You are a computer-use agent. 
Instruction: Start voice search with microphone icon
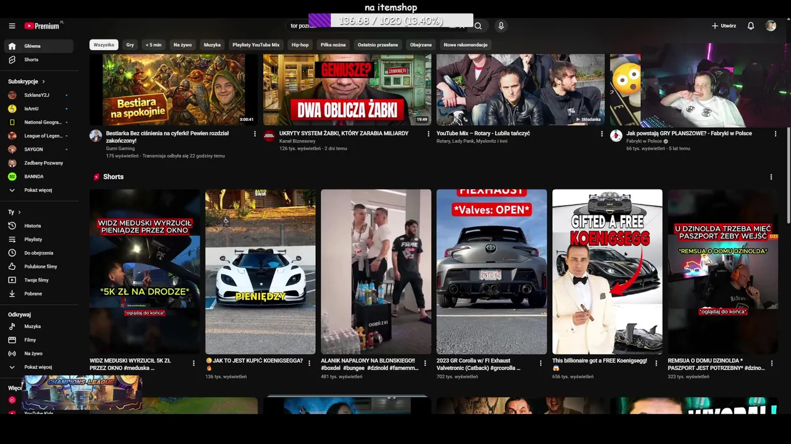(x=501, y=26)
